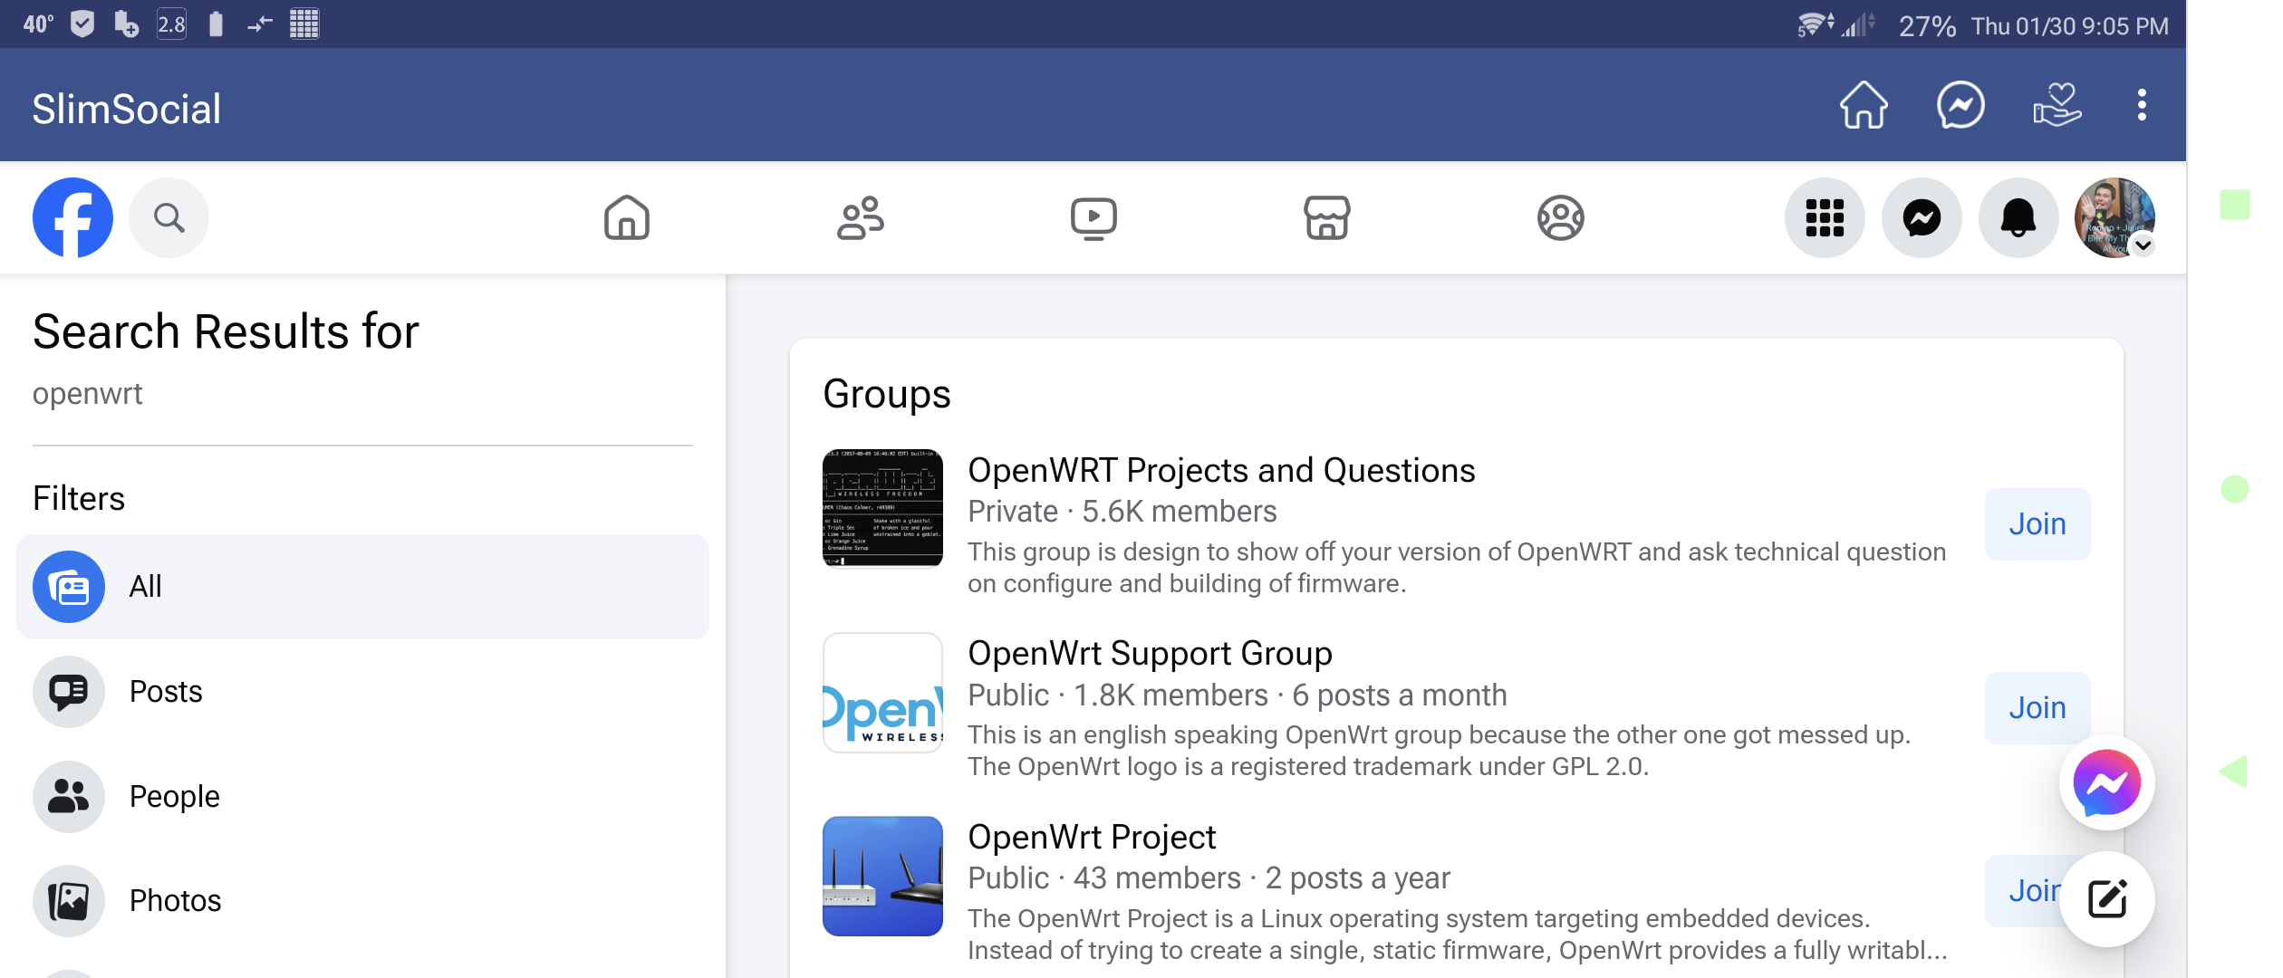The image size is (2283, 978).
Task: Open Messenger from Facebook top bar
Action: coord(1922,217)
